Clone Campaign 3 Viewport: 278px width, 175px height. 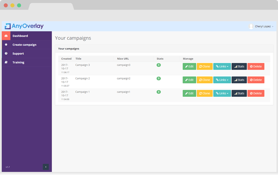pyautogui.click(x=205, y=66)
